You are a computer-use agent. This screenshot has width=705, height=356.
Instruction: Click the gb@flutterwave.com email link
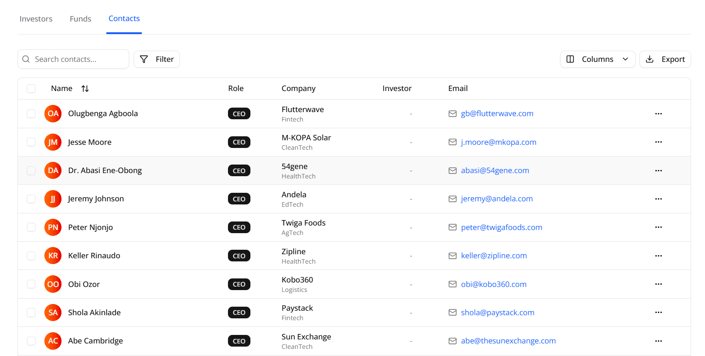[x=497, y=114]
